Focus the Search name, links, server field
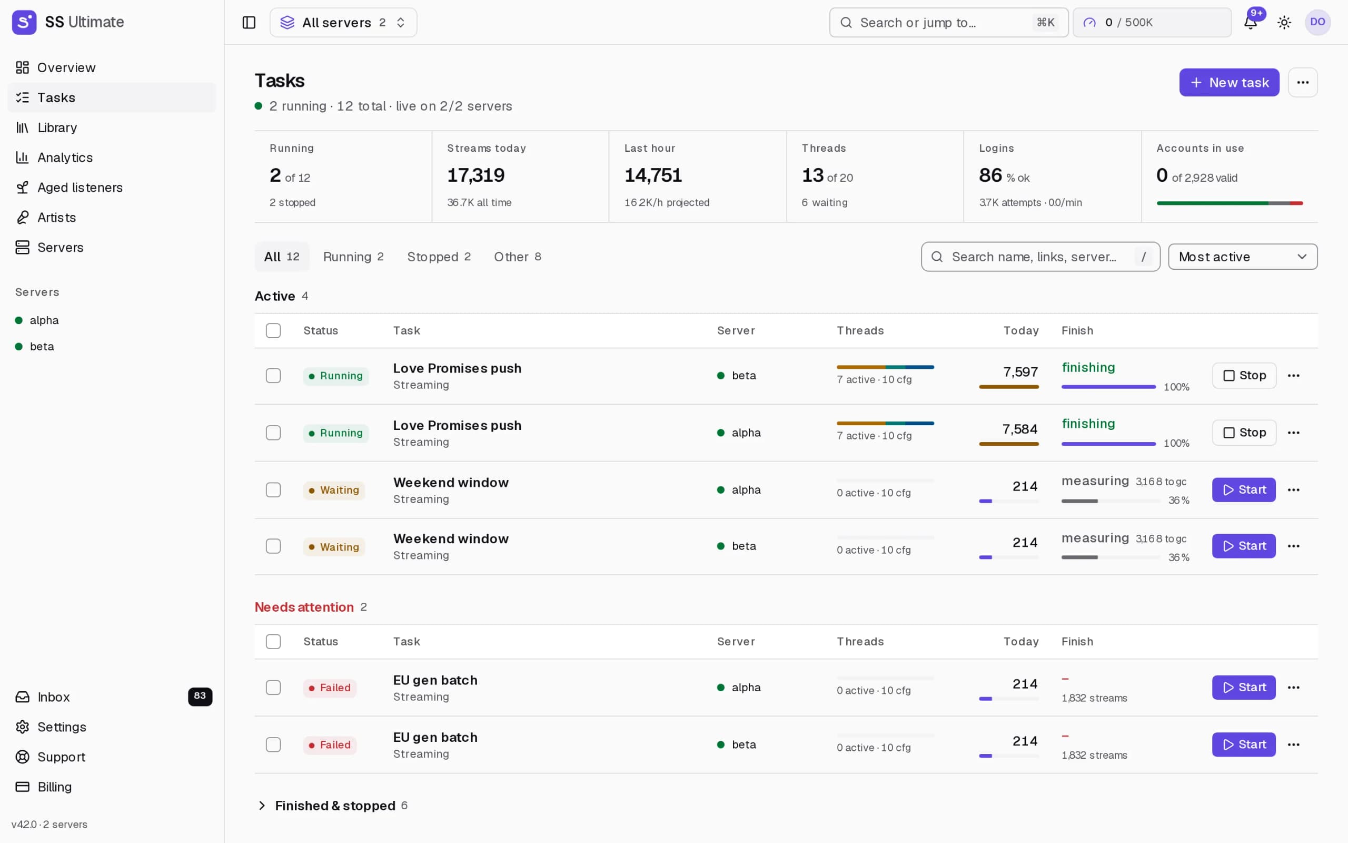The image size is (1348, 843). pyautogui.click(x=1040, y=257)
